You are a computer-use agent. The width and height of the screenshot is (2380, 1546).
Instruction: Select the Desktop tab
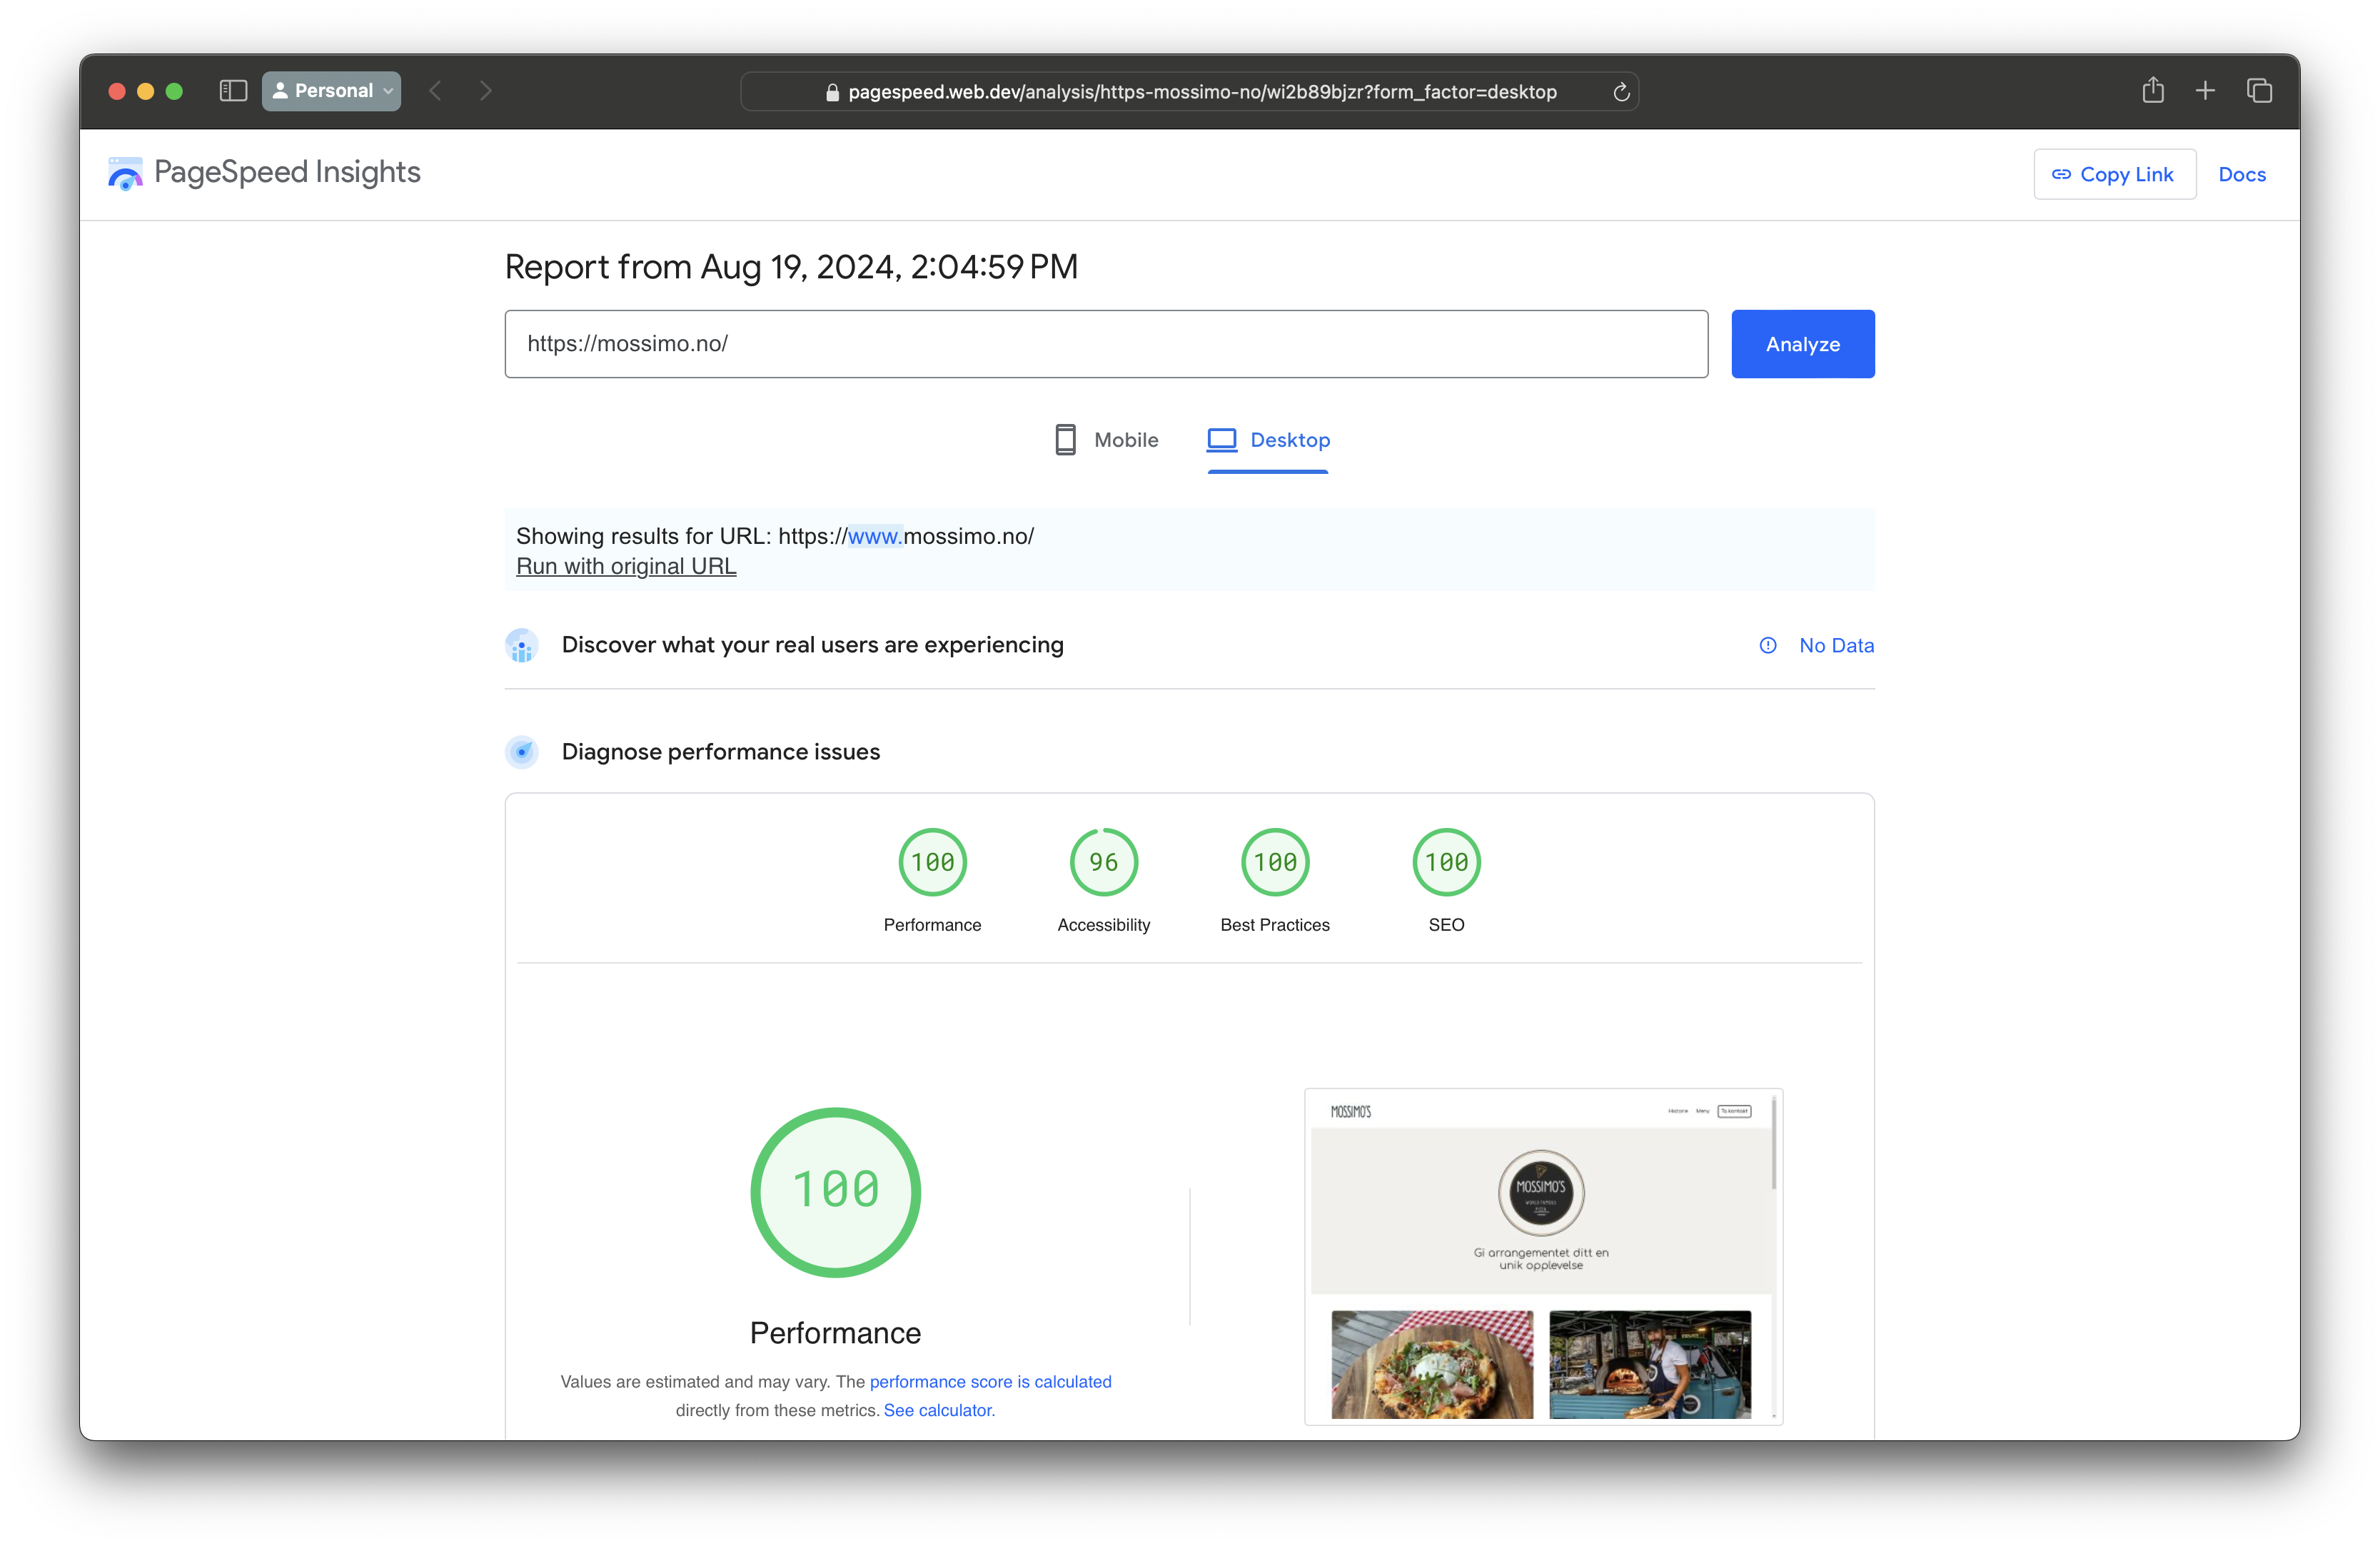tap(1268, 440)
